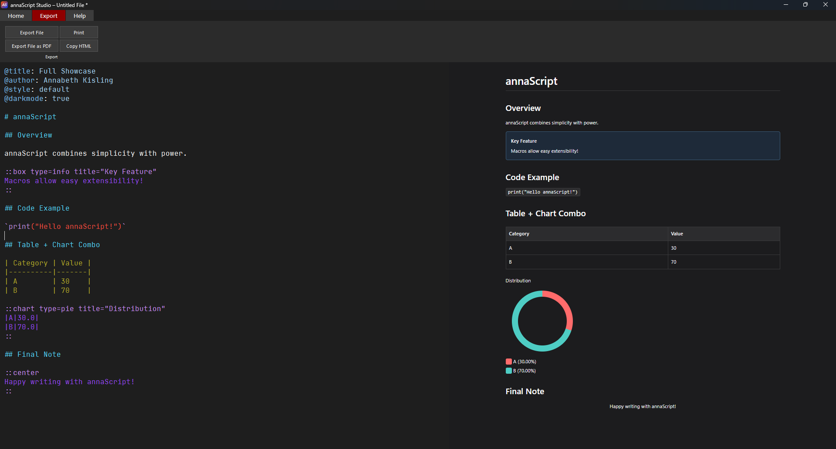Click 'Macros allow easy extensibility!' in editor
Image resolution: width=836 pixels, height=449 pixels.
pyautogui.click(x=74, y=181)
